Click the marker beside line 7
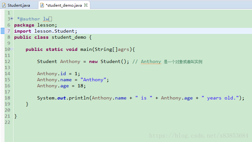 3,31
